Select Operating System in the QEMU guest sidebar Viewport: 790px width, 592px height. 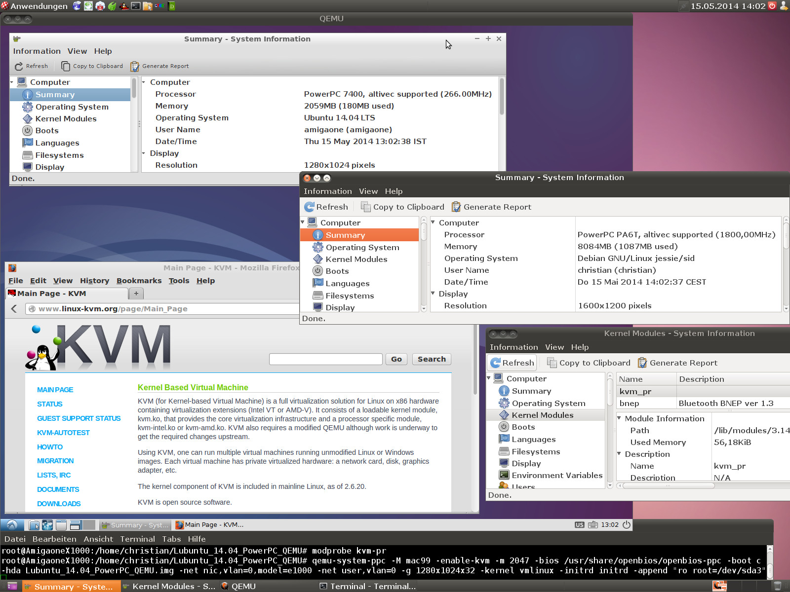[x=72, y=107]
